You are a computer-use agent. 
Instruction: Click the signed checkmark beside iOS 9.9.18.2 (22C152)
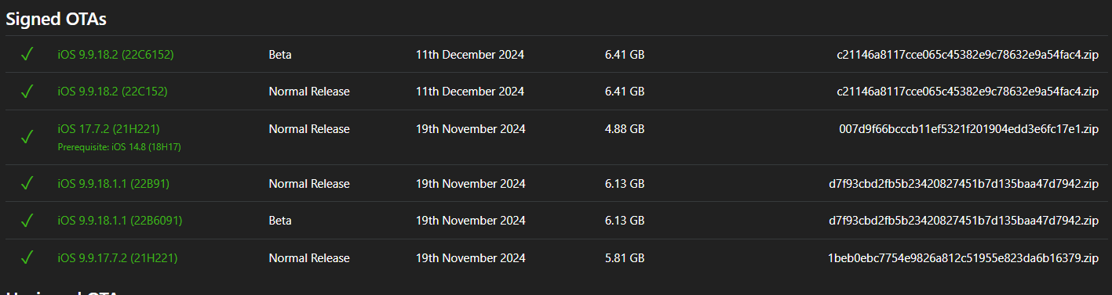27,92
